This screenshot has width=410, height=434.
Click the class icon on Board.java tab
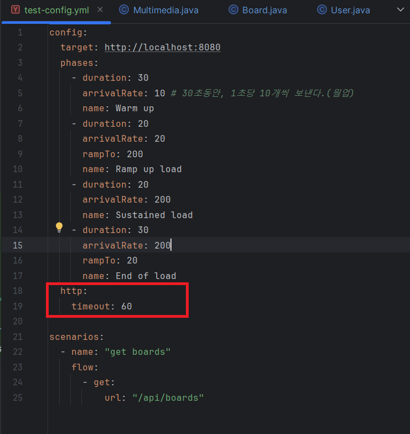(x=233, y=10)
